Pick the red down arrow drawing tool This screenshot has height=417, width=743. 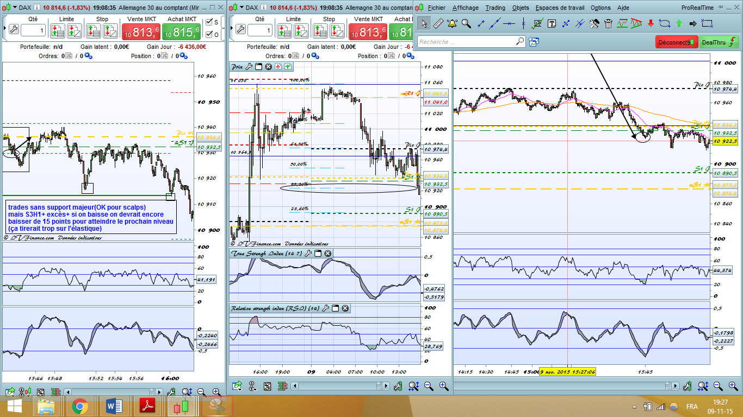tap(651, 23)
